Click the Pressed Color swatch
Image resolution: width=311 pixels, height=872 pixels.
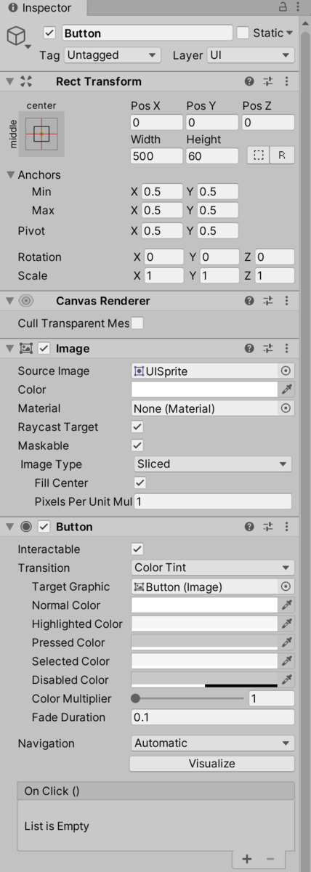click(x=205, y=642)
